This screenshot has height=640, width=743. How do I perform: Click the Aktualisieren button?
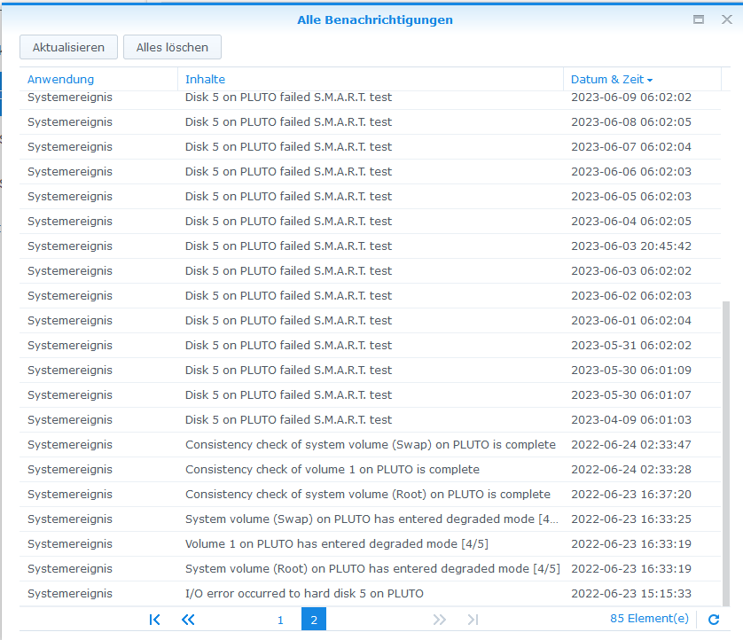(x=68, y=47)
